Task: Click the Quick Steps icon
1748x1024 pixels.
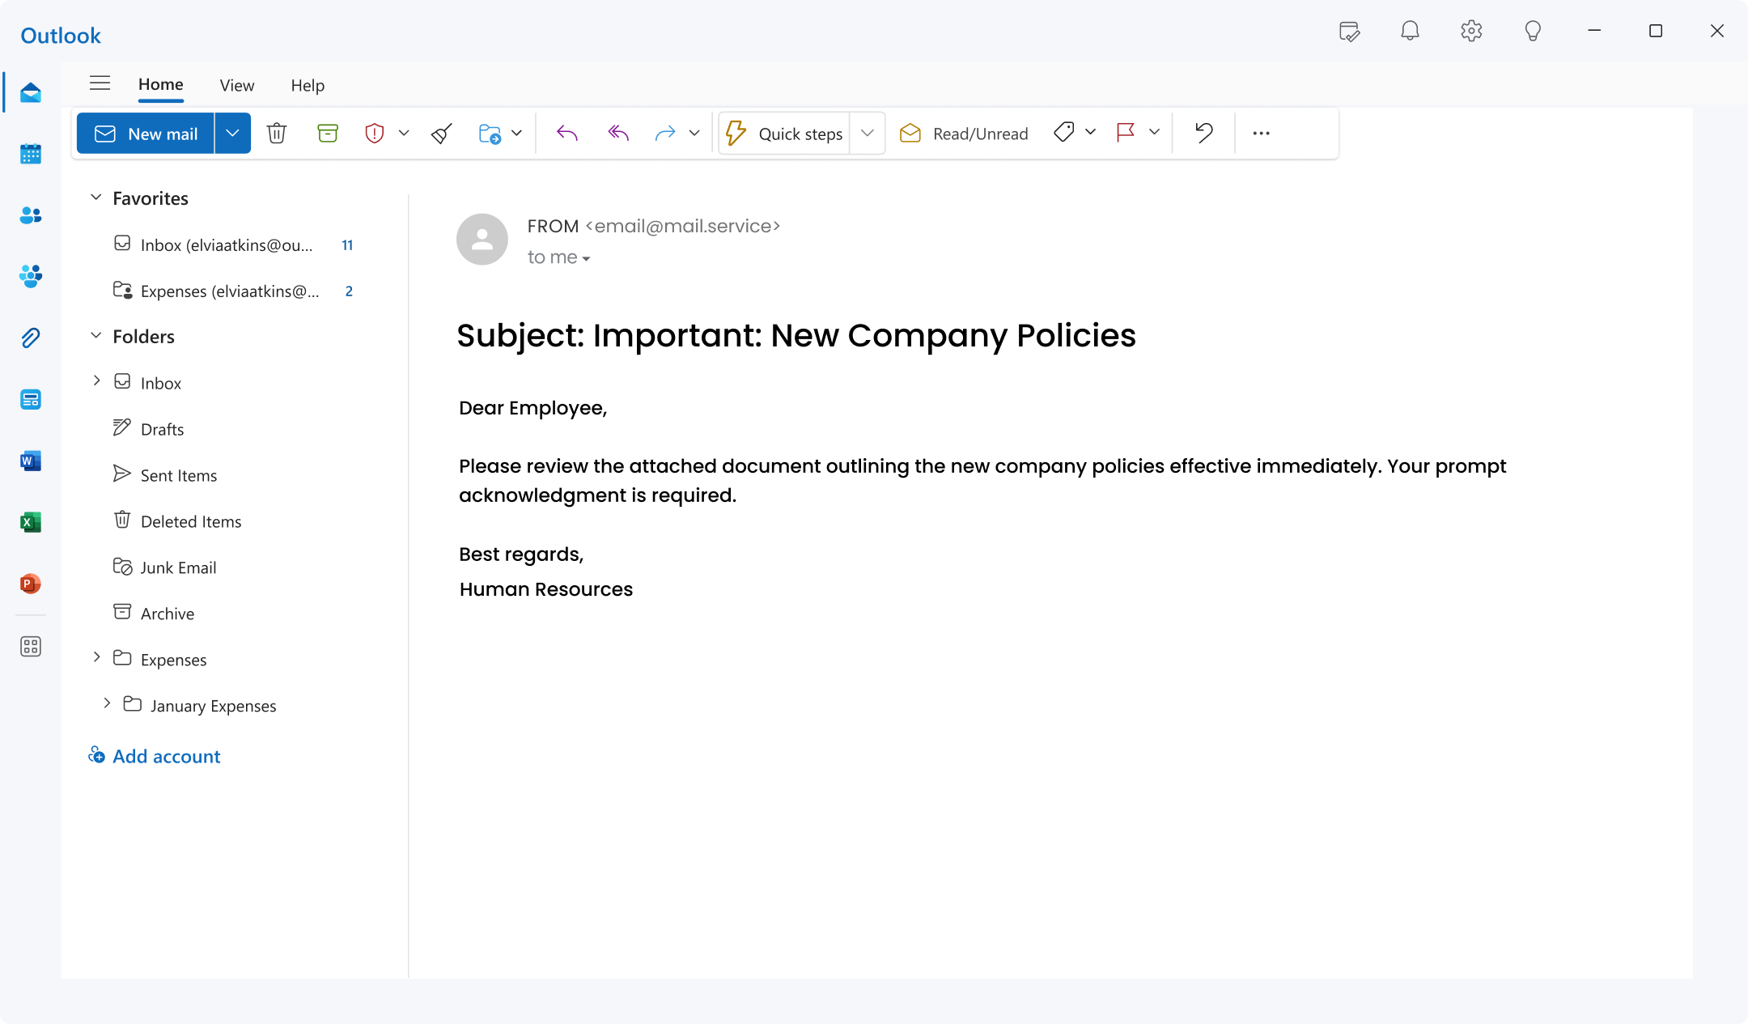Action: tap(737, 133)
